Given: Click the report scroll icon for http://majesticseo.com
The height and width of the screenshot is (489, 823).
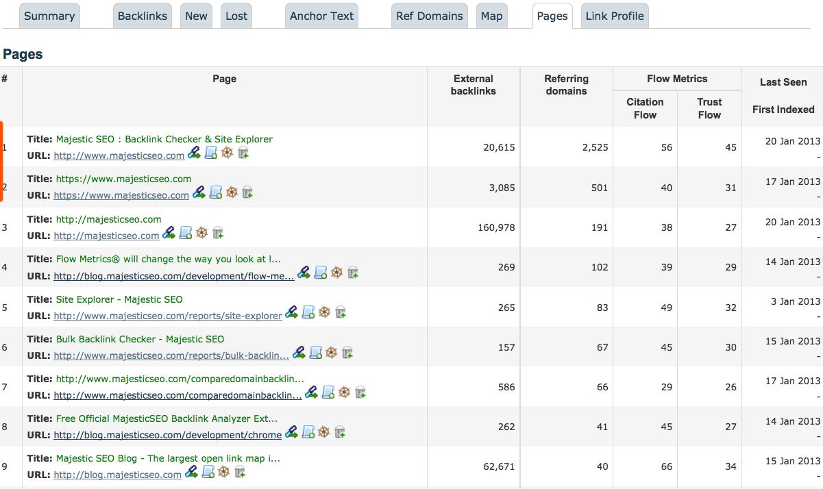Looking at the screenshot, I should click(186, 232).
